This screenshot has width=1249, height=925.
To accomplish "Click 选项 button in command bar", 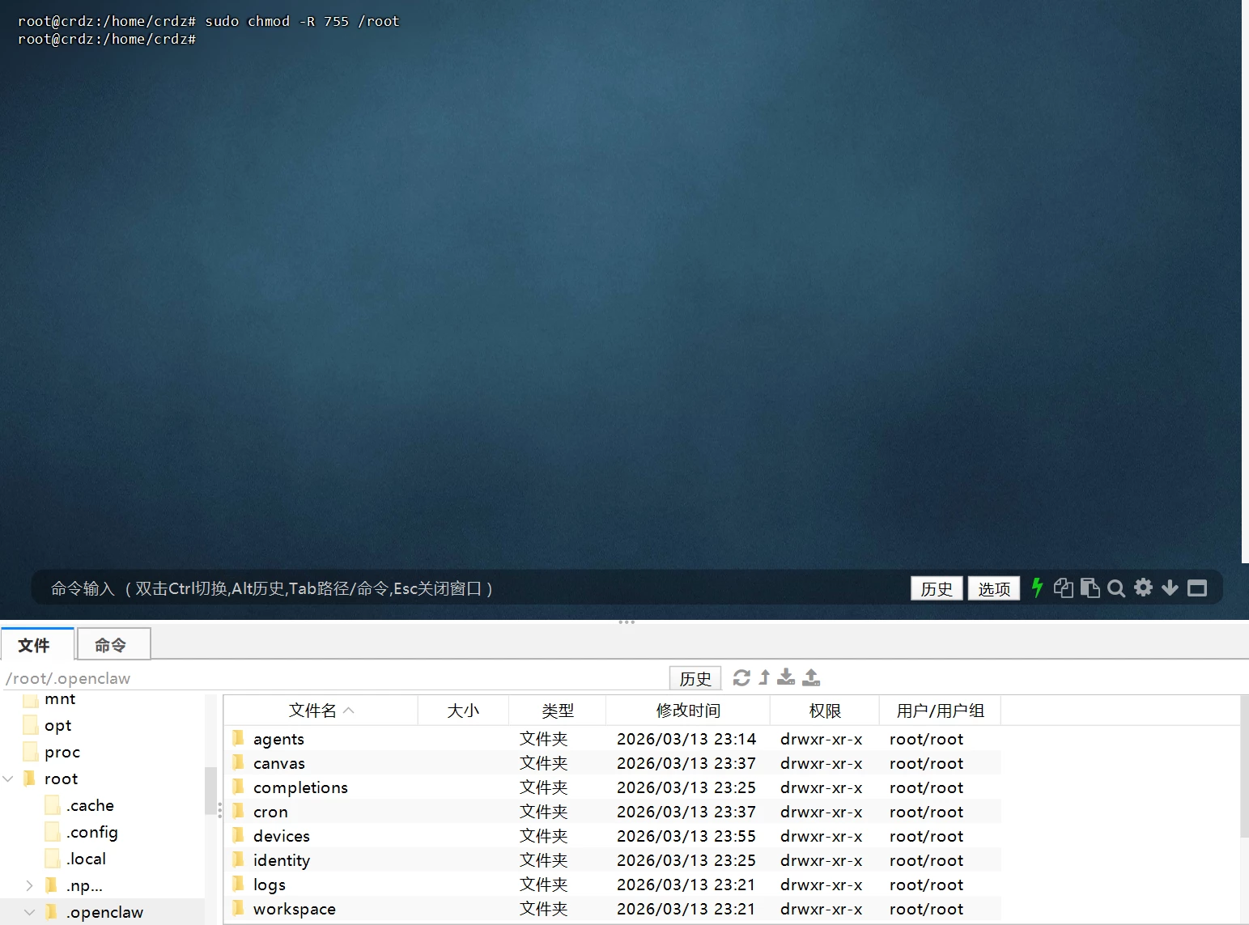I will point(993,588).
